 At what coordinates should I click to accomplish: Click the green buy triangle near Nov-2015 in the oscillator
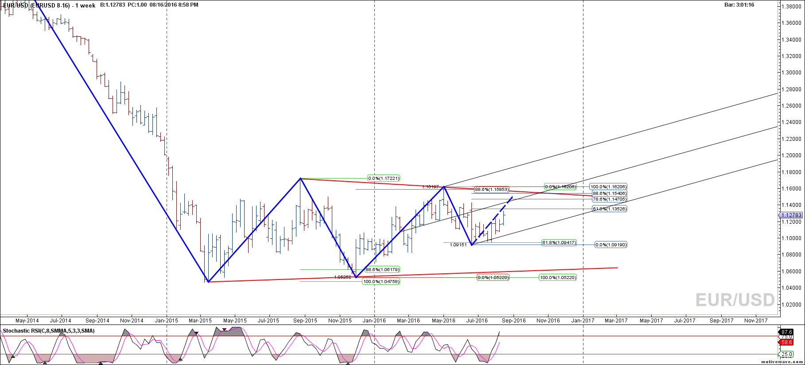pyautogui.click(x=348, y=363)
